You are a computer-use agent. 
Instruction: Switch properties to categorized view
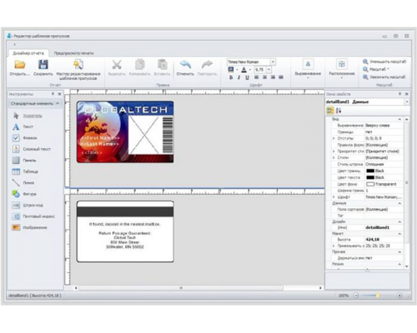tap(330, 111)
